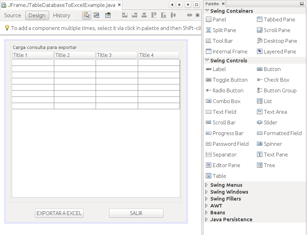Click the SALIR button on the form
This screenshot has width=307, height=235.
tap(136, 213)
